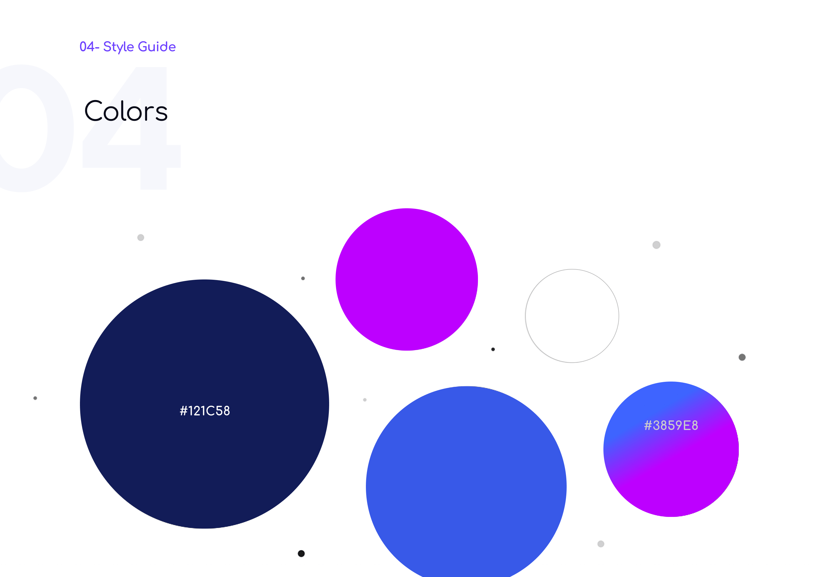Image resolution: width=817 pixels, height=577 pixels.
Task: Click black dot below the navy circle
Action: click(301, 554)
